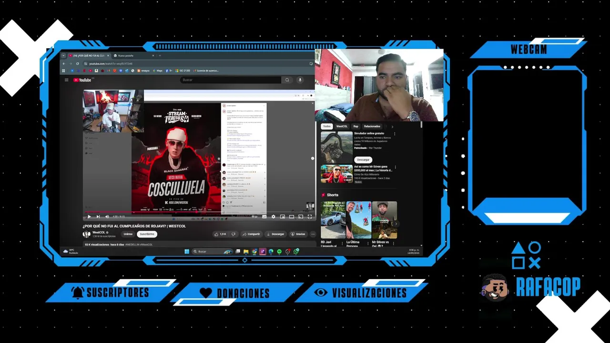Image resolution: width=610 pixels, height=343 pixels.
Task: Open Mr Stiven video thumbnail
Action: pyautogui.click(x=336, y=174)
